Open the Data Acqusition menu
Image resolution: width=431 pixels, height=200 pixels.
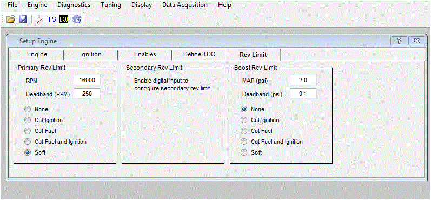click(185, 5)
